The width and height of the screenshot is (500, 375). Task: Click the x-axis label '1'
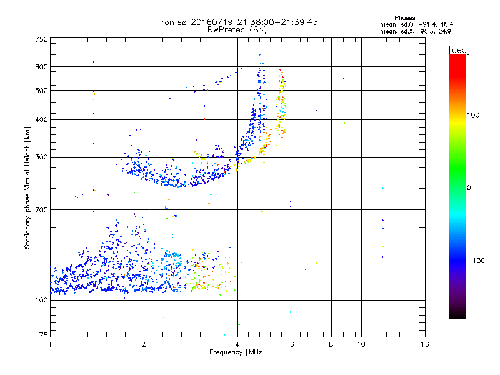coord(50,344)
